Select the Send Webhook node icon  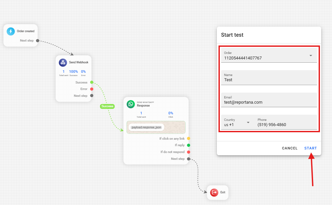(x=63, y=62)
